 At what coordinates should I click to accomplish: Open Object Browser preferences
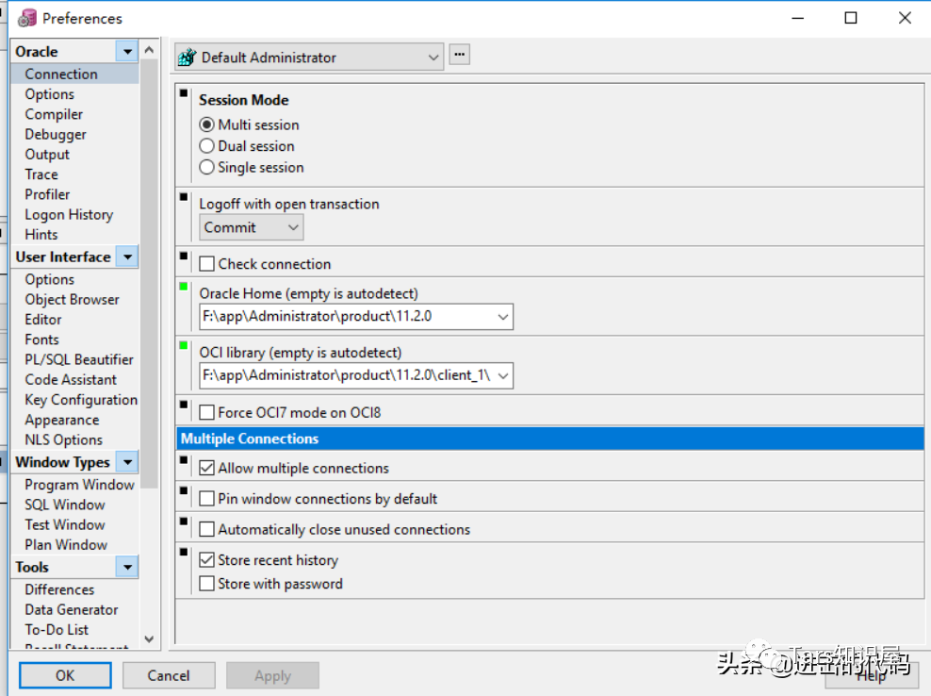(x=72, y=300)
